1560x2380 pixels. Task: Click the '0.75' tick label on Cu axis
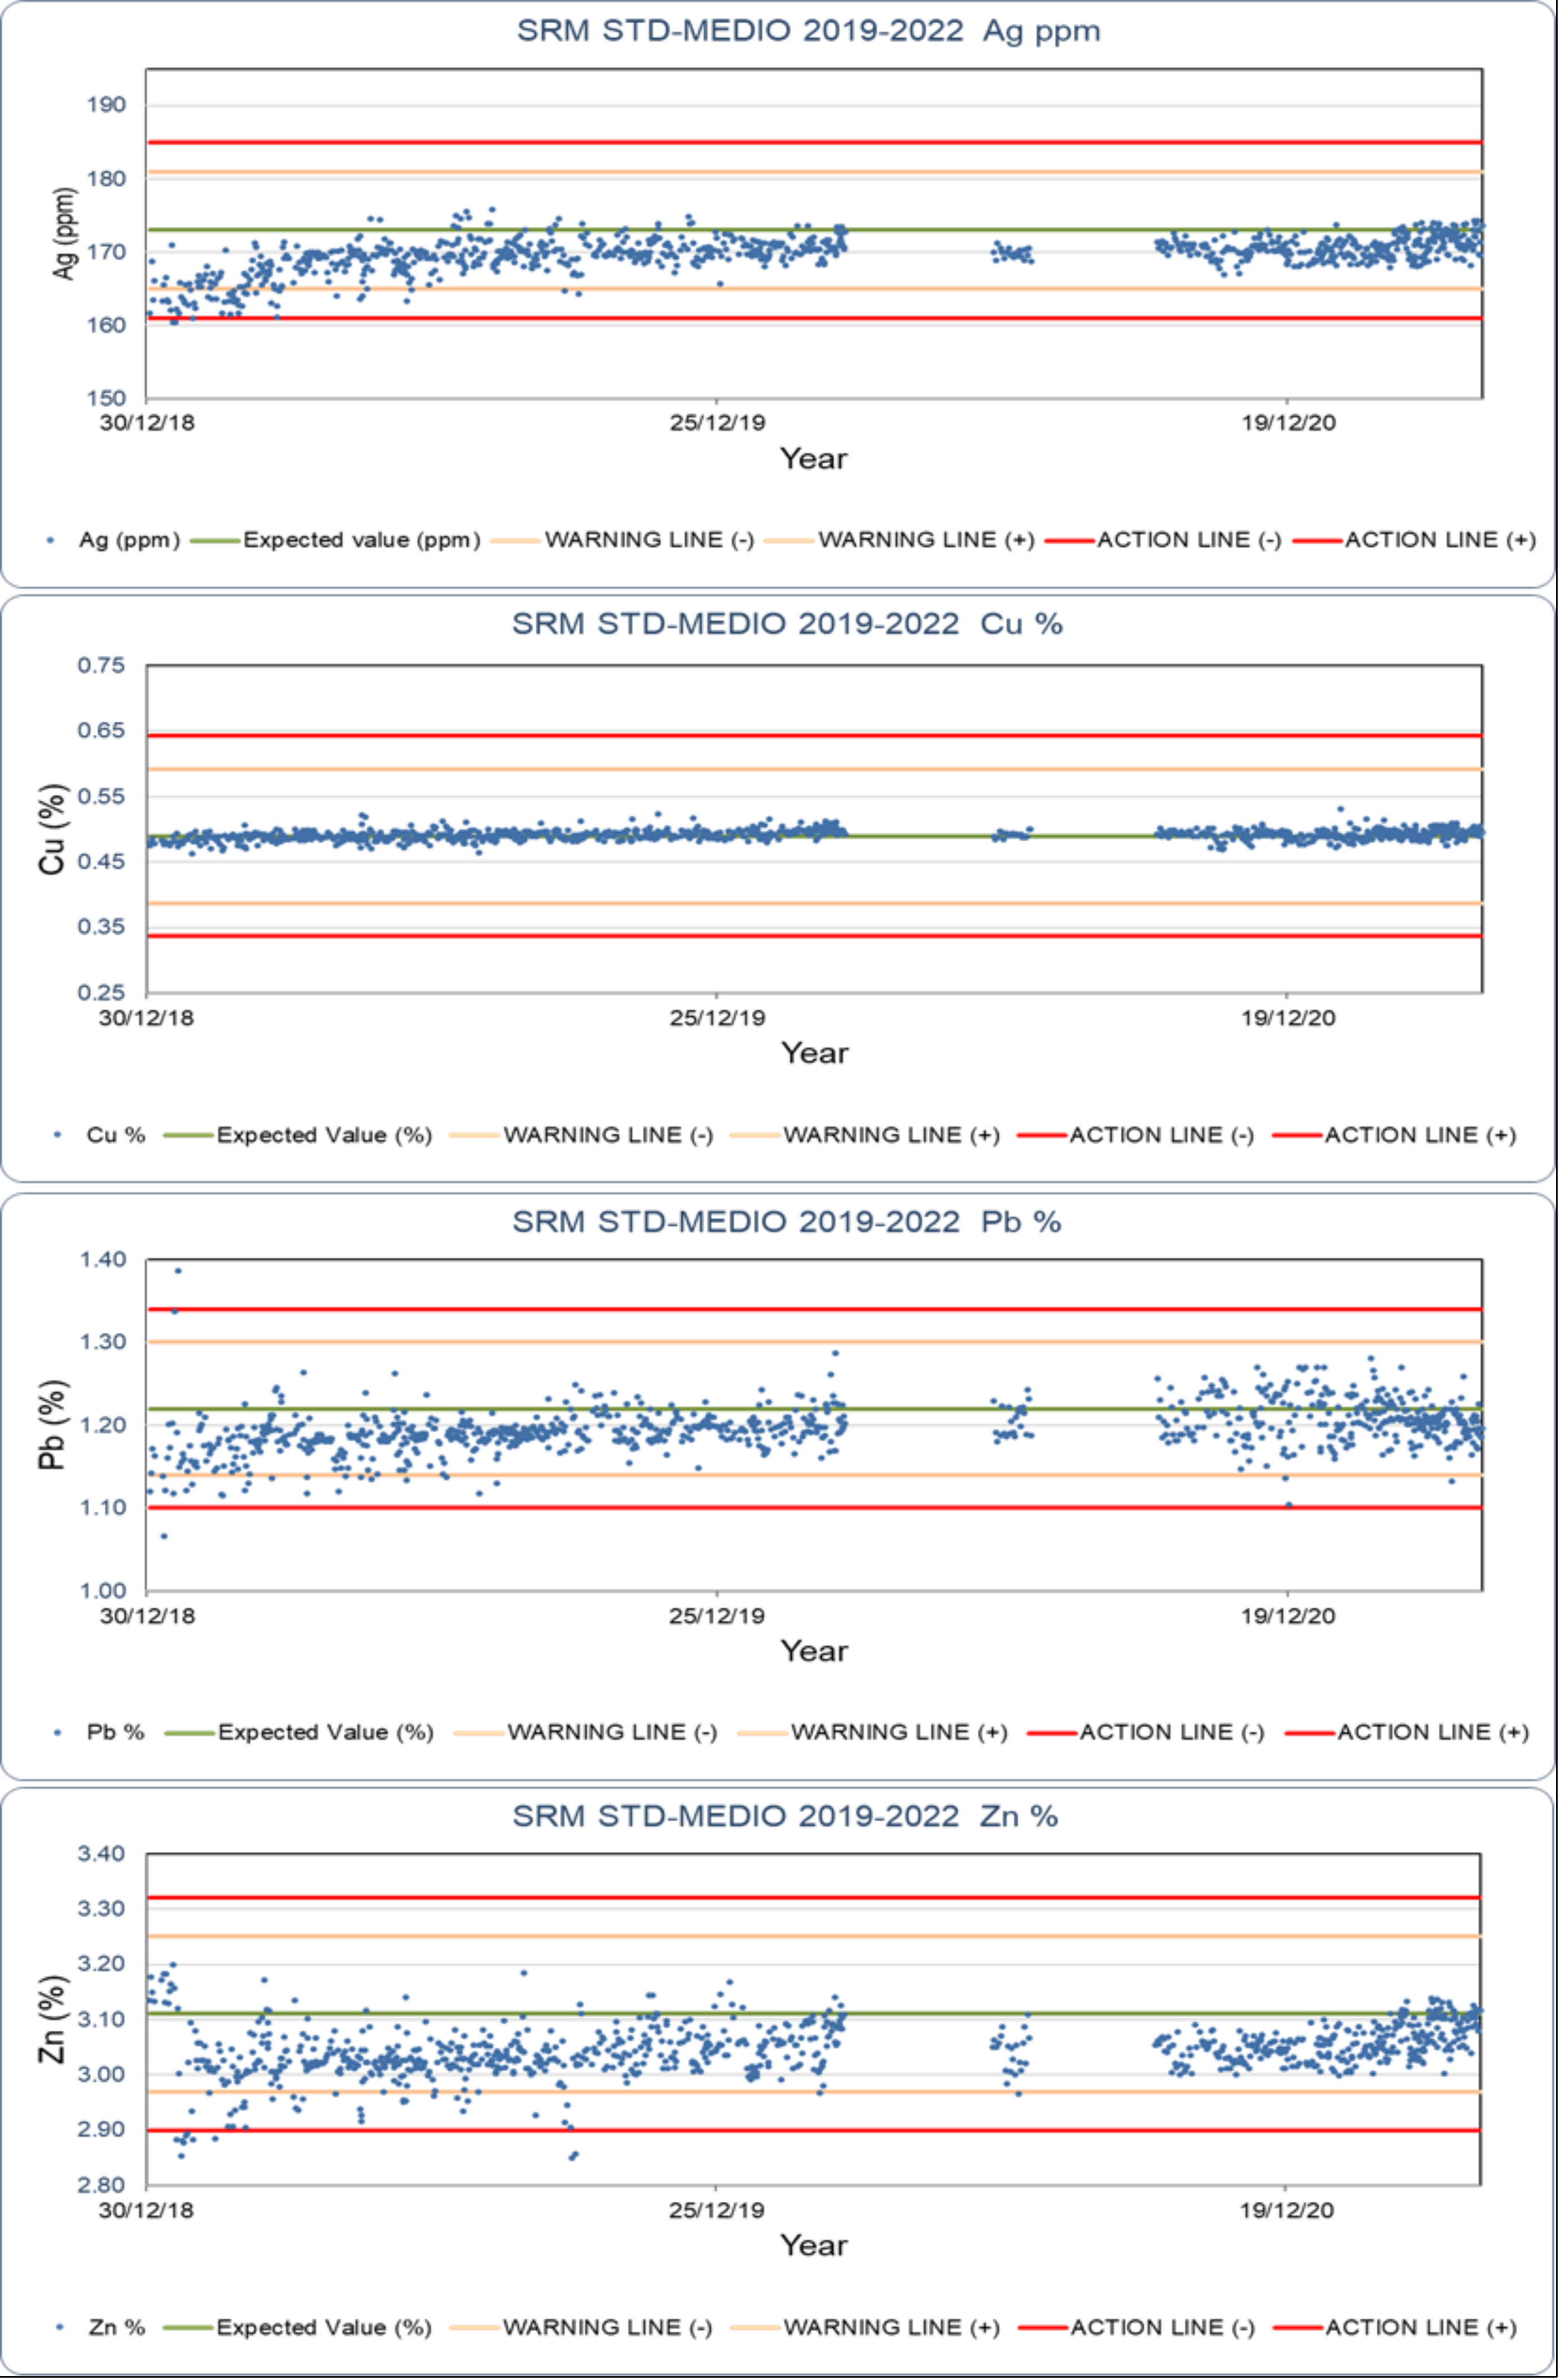101,666
